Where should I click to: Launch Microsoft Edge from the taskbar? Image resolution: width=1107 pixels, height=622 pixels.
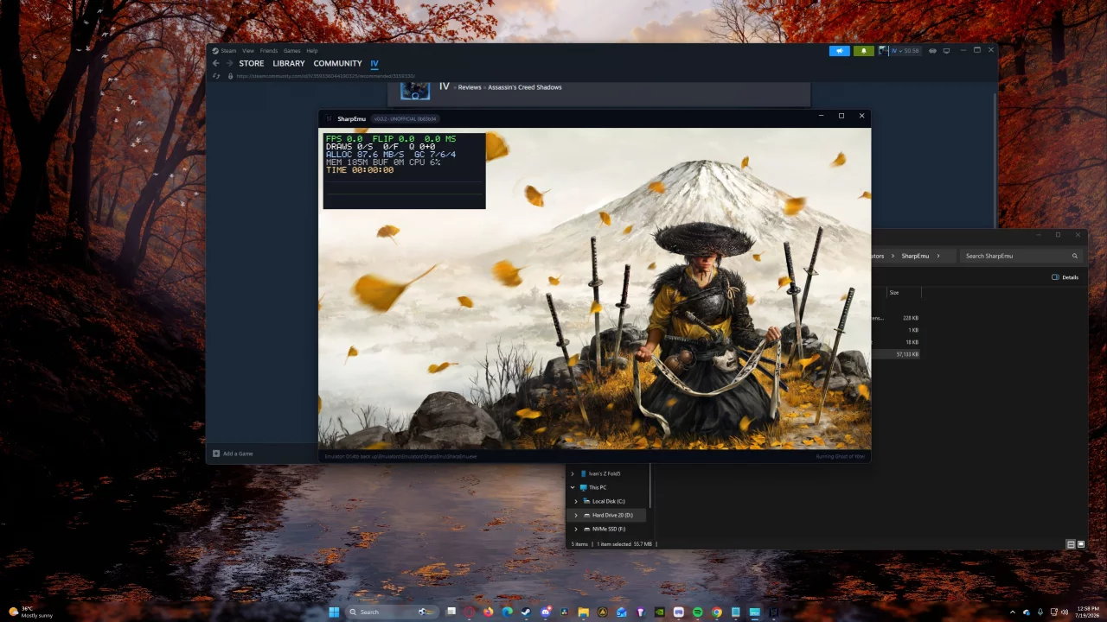click(508, 612)
